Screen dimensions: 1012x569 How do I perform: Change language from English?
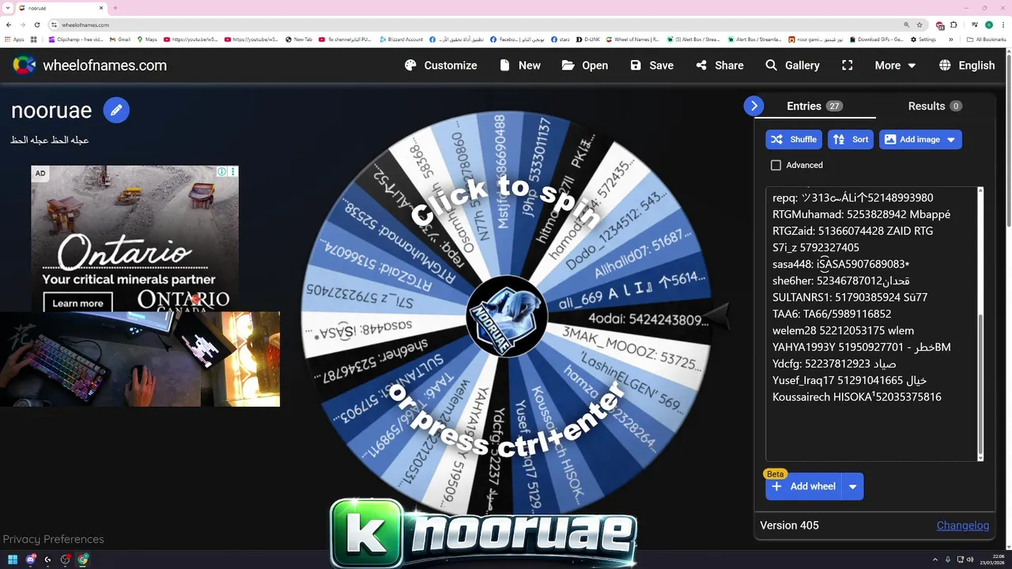966,66
